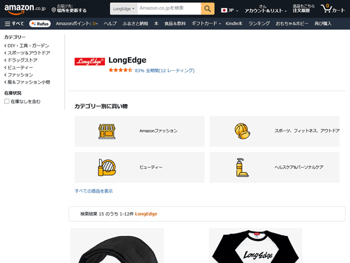The height and width of the screenshot is (263, 350).
Task: Open ヘルスケア&パーソナルケア label
Action: pyautogui.click(x=299, y=167)
